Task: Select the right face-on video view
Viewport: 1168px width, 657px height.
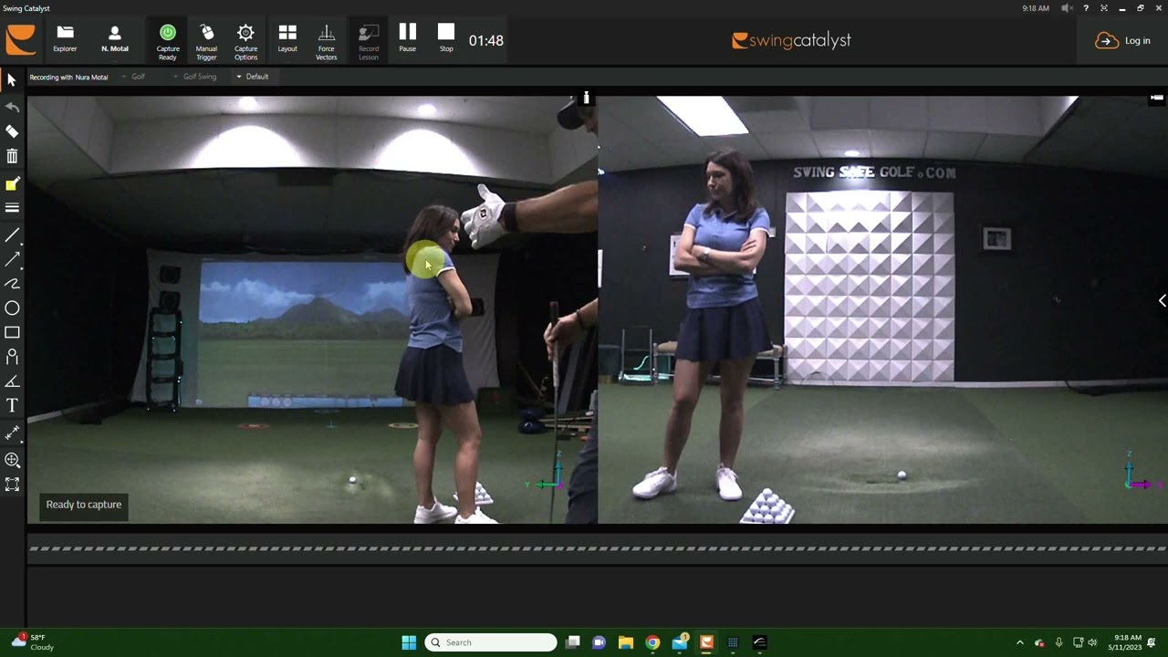Action: [x=882, y=309]
